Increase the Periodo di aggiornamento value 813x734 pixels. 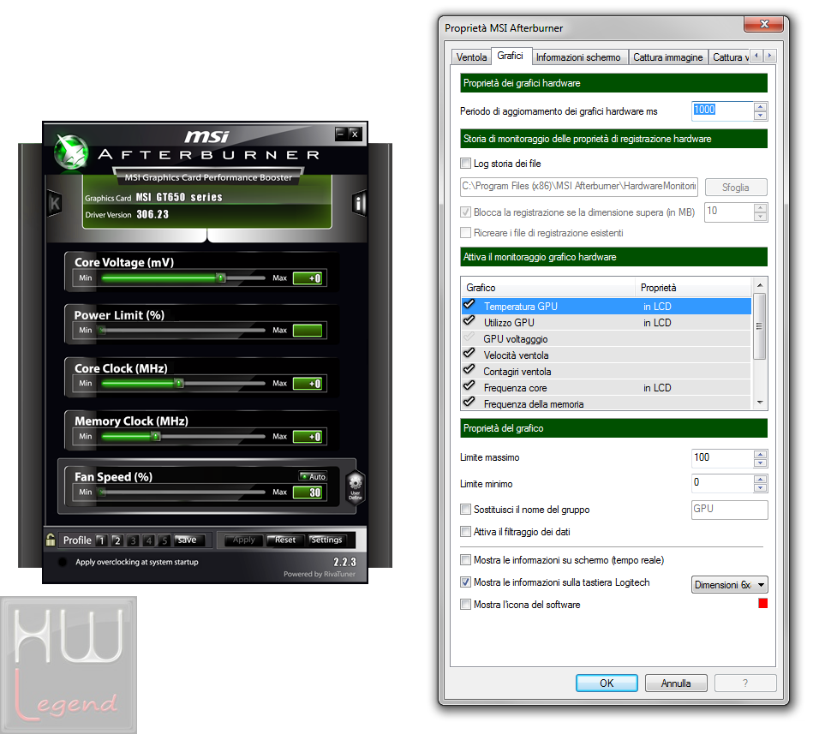(760, 107)
